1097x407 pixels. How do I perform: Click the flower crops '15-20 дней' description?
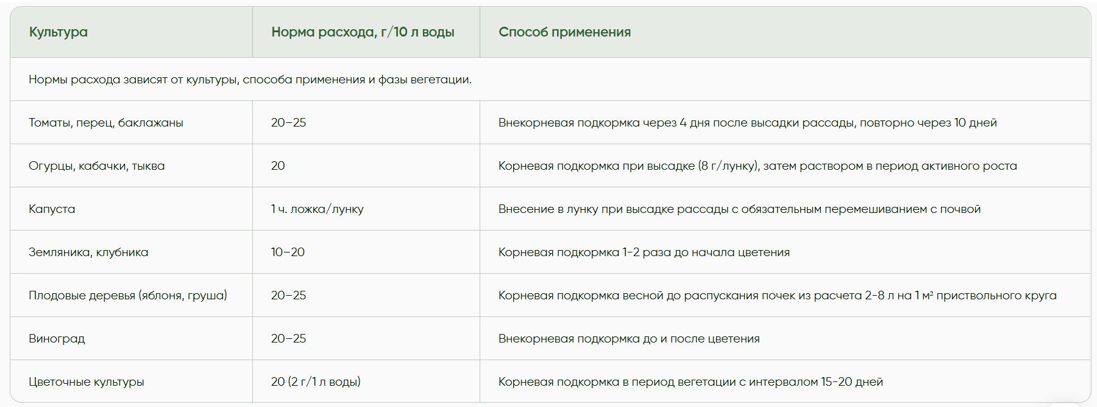(x=691, y=382)
